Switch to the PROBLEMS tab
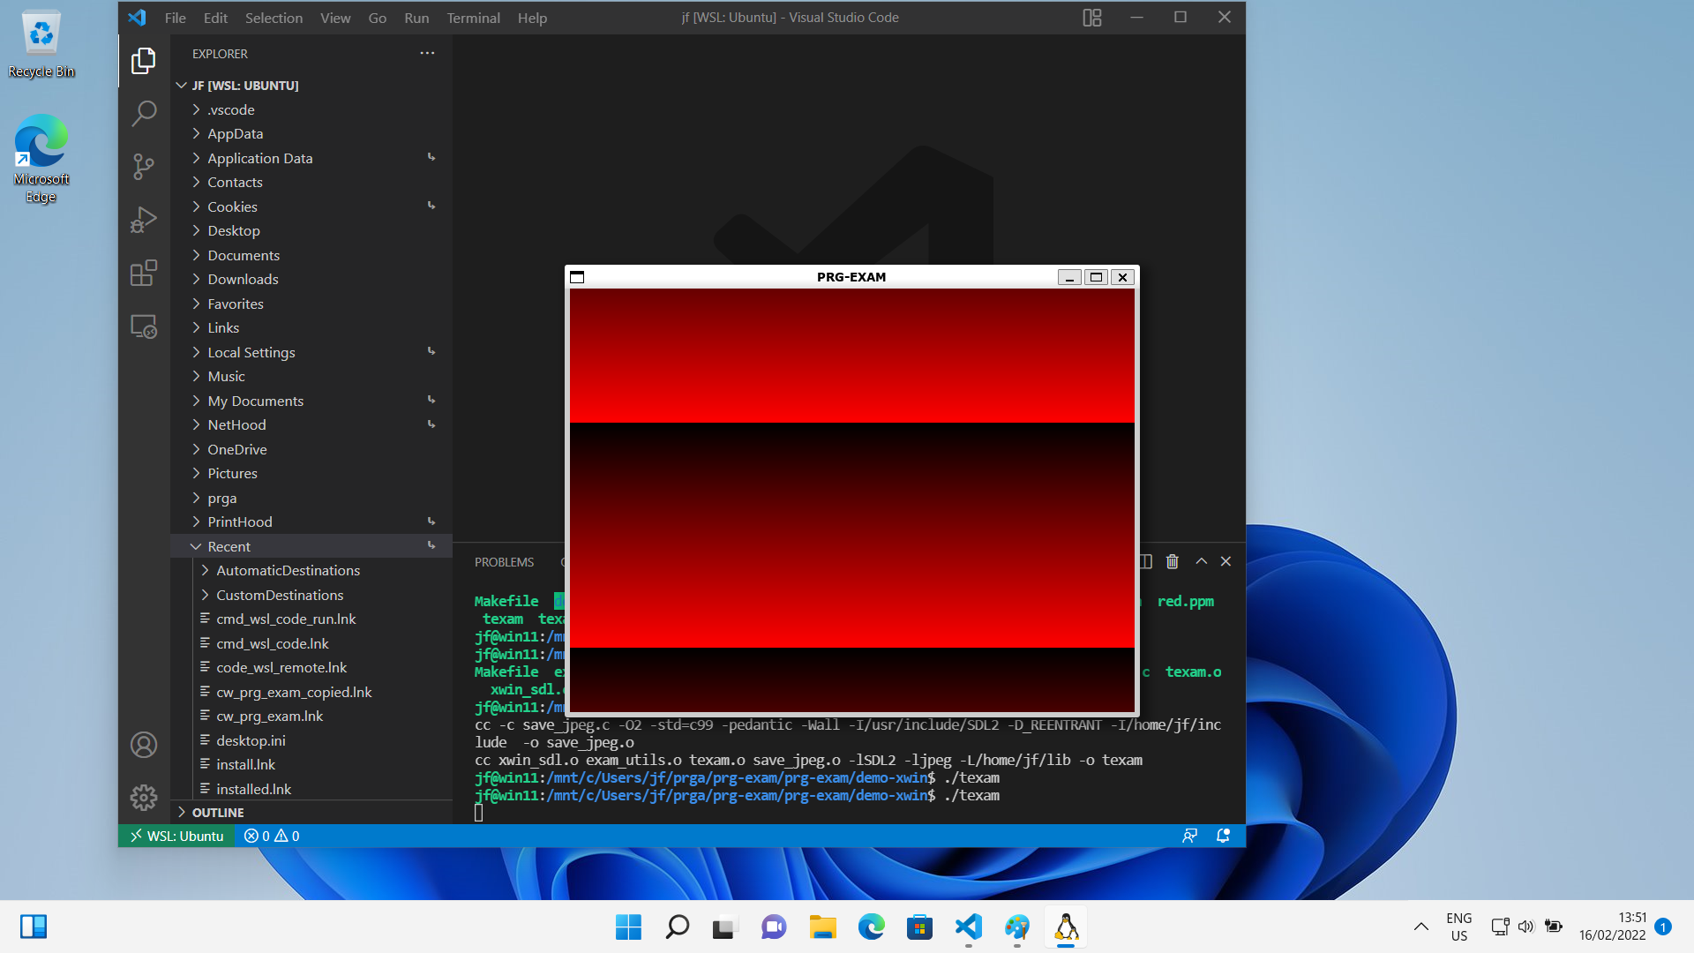Viewport: 1694px width, 953px height. click(x=504, y=562)
